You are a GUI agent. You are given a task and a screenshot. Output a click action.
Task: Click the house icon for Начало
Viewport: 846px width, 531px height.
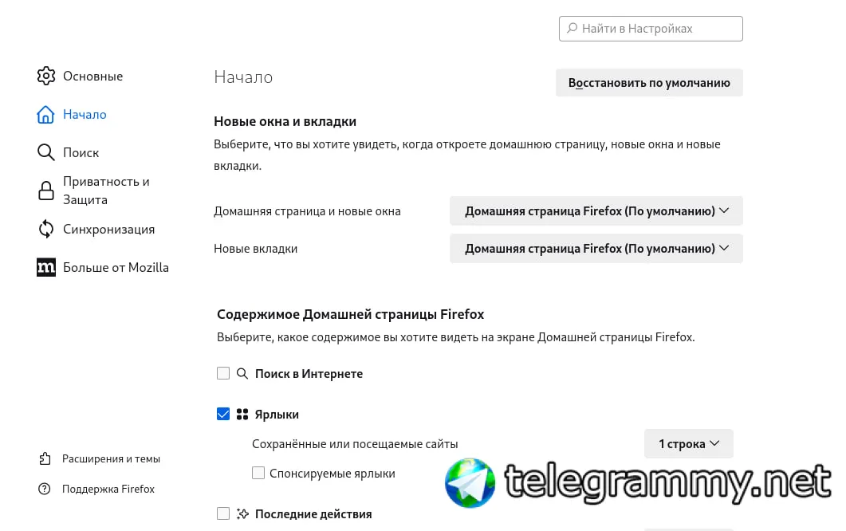(x=46, y=114)
